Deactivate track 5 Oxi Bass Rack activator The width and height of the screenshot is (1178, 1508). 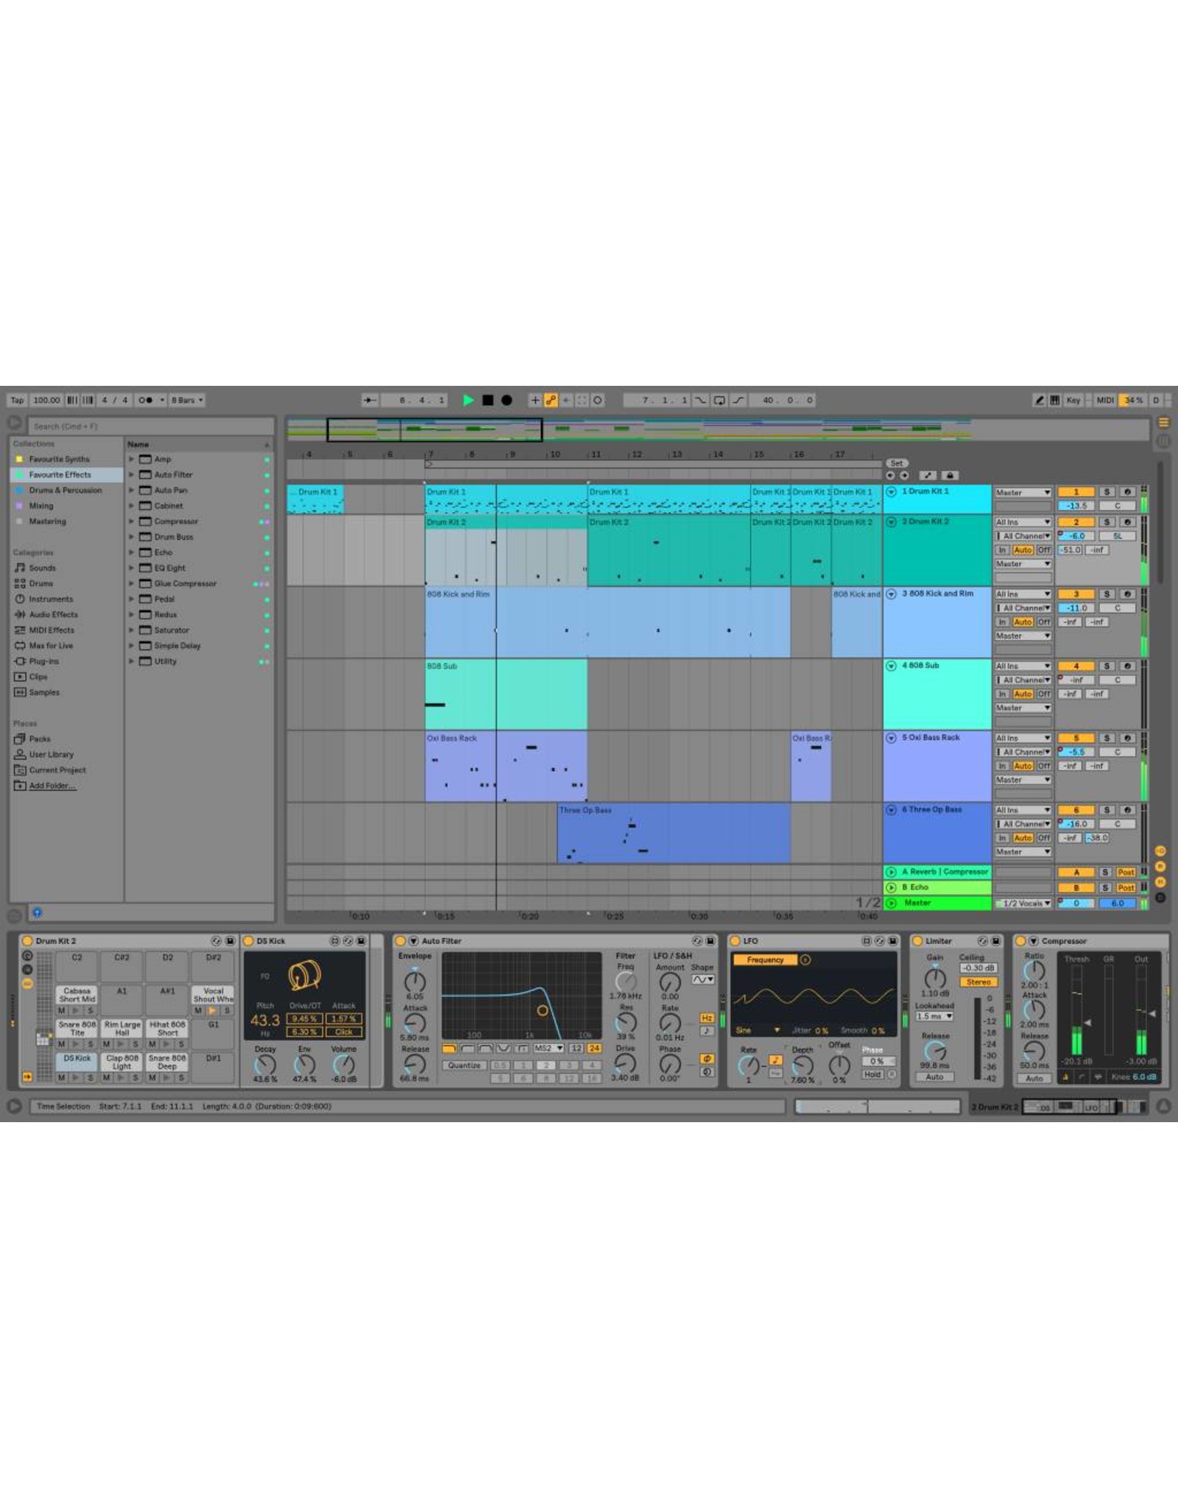(x=1076, y=738)
